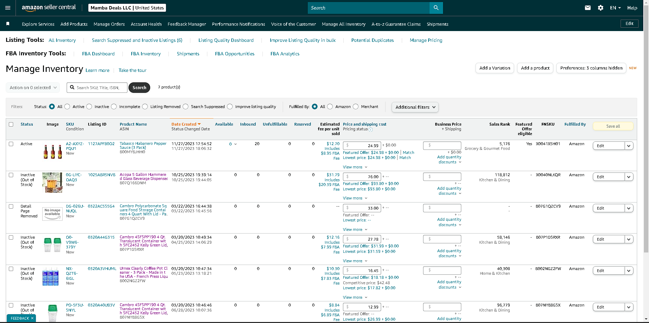The image size is (649, 323).
Task: Choose the Inactive status radio filter
Action: tap(89, 107)
